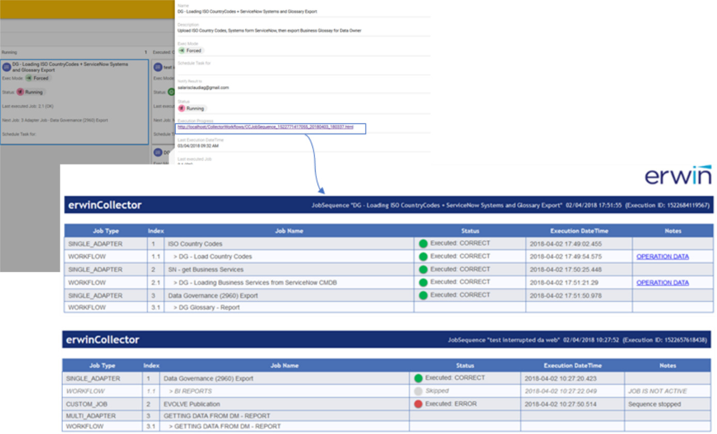Click the '> BI REPORTS' job name

click(190, 391)
